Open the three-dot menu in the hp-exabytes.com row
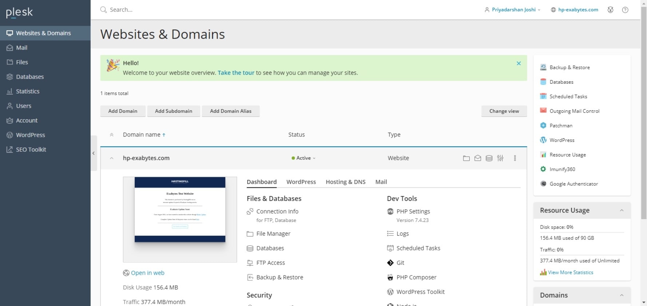Viewport: 647px width, 306px height. click(x=515, y=158)
